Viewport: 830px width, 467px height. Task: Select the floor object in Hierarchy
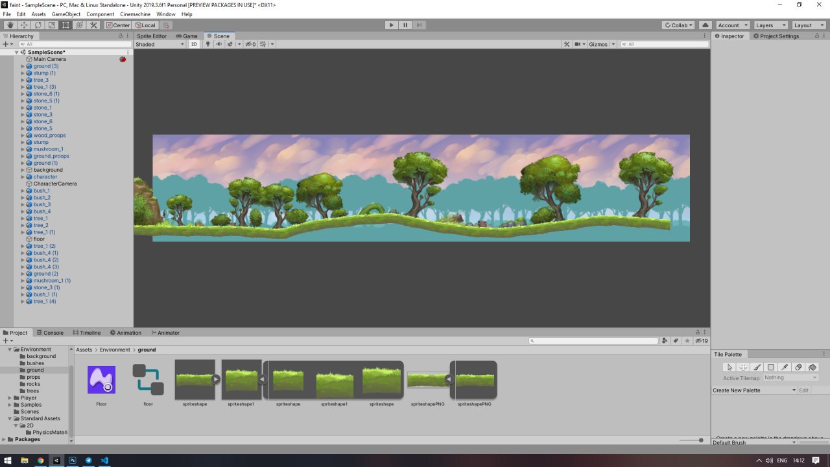pyautogui.click(x=40, y=239)
